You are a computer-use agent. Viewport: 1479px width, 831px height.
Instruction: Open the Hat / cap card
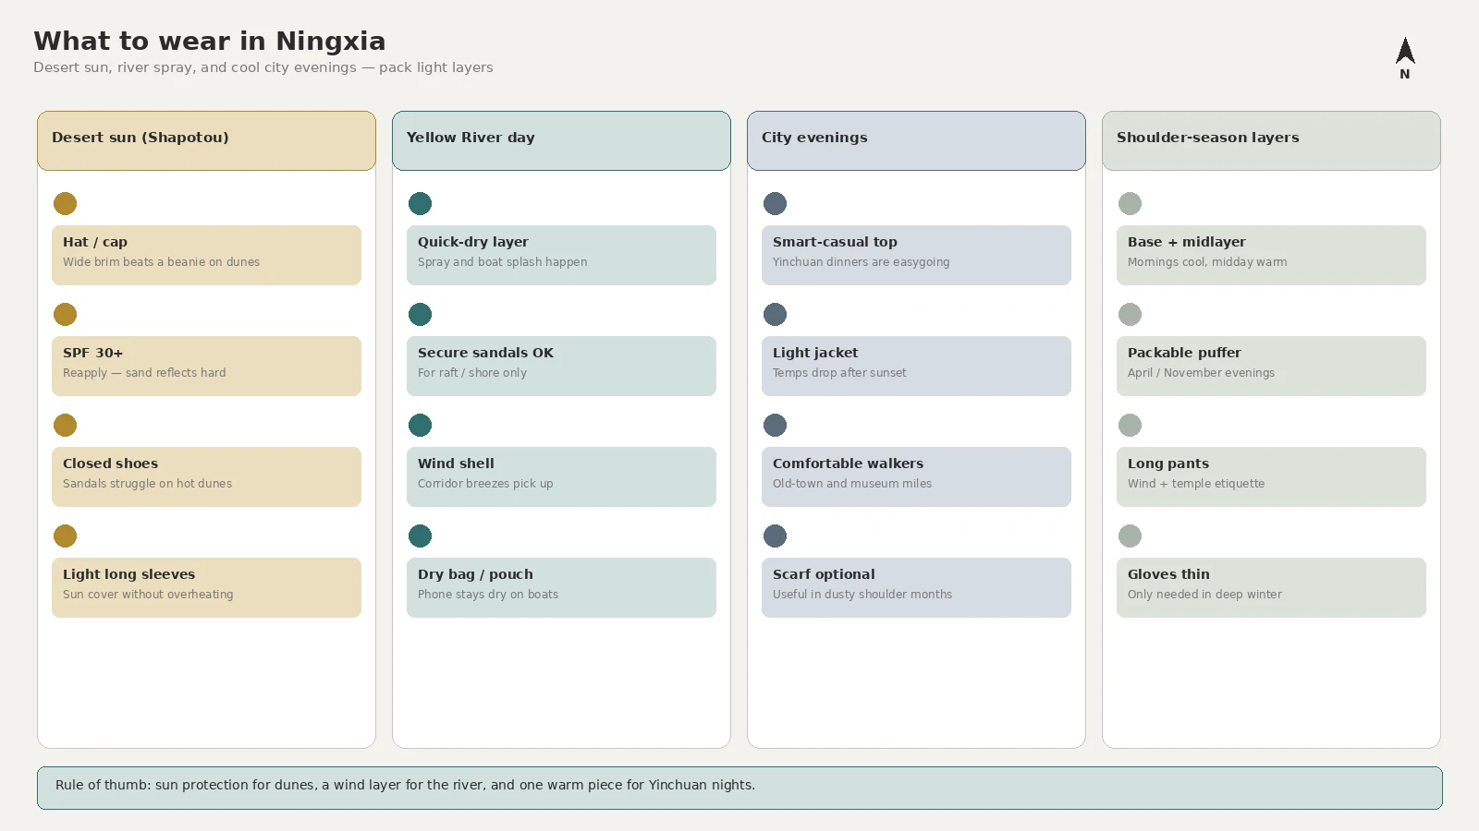pyautogui.click(x=206, y=255)
